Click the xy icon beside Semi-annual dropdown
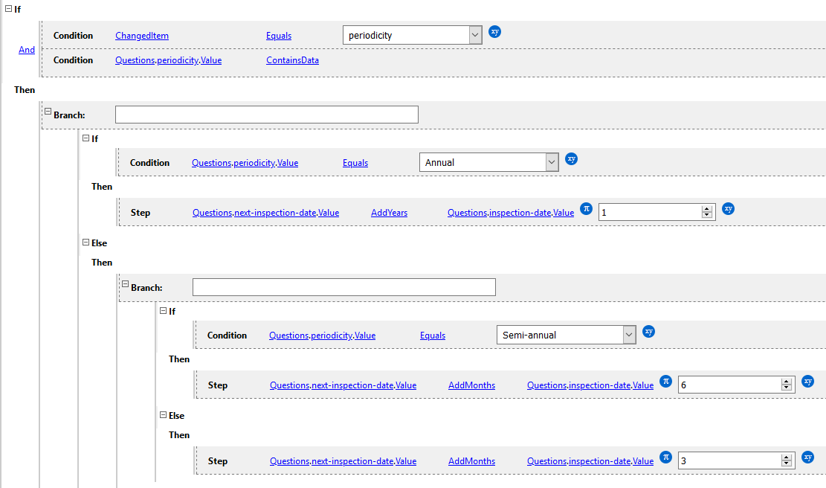The width and height of the screenshot is (826, 488). point(648,332)
